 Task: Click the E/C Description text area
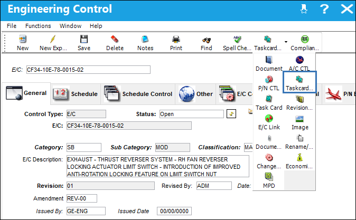tap(158, 166)
